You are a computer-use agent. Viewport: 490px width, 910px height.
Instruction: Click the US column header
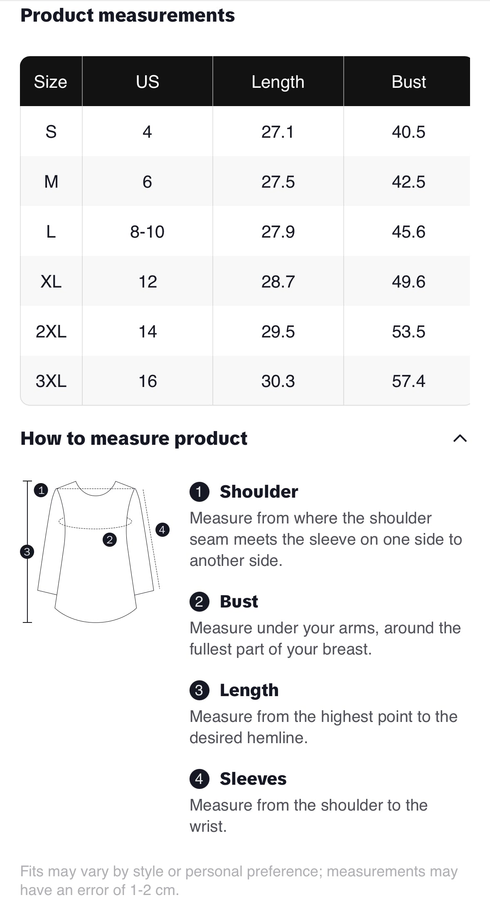pos(148,82)
